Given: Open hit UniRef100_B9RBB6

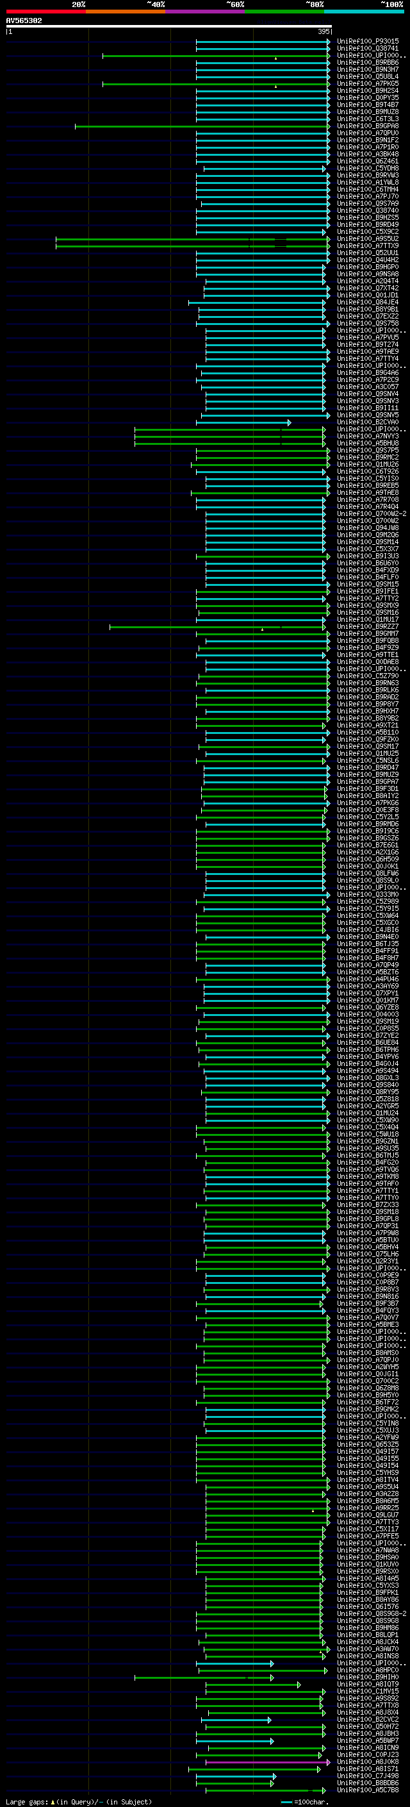Looking at the screenshot, I should click(x=368, y=62).
